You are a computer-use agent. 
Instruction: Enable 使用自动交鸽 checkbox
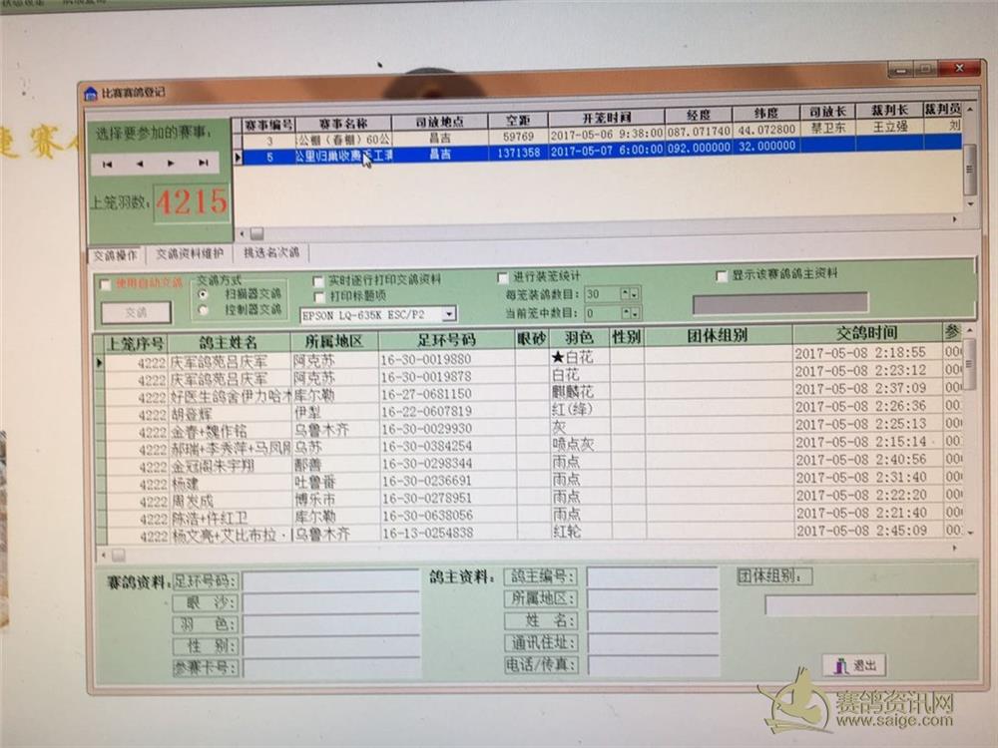[x=106, y=283]
